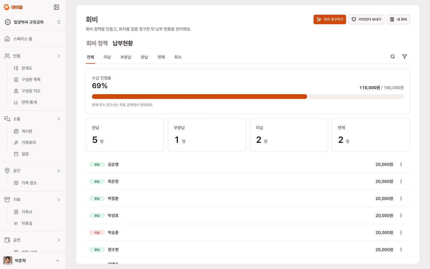
Task: Click the 부분납 1명 summary card
Action: 207,135
